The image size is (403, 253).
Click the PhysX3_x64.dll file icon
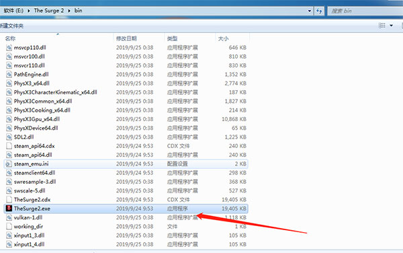(9, 83)
